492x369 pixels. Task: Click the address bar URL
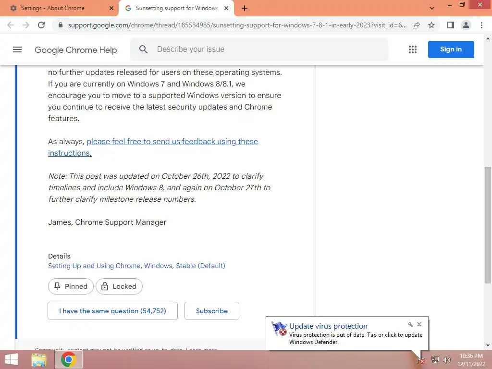[237, 25]
